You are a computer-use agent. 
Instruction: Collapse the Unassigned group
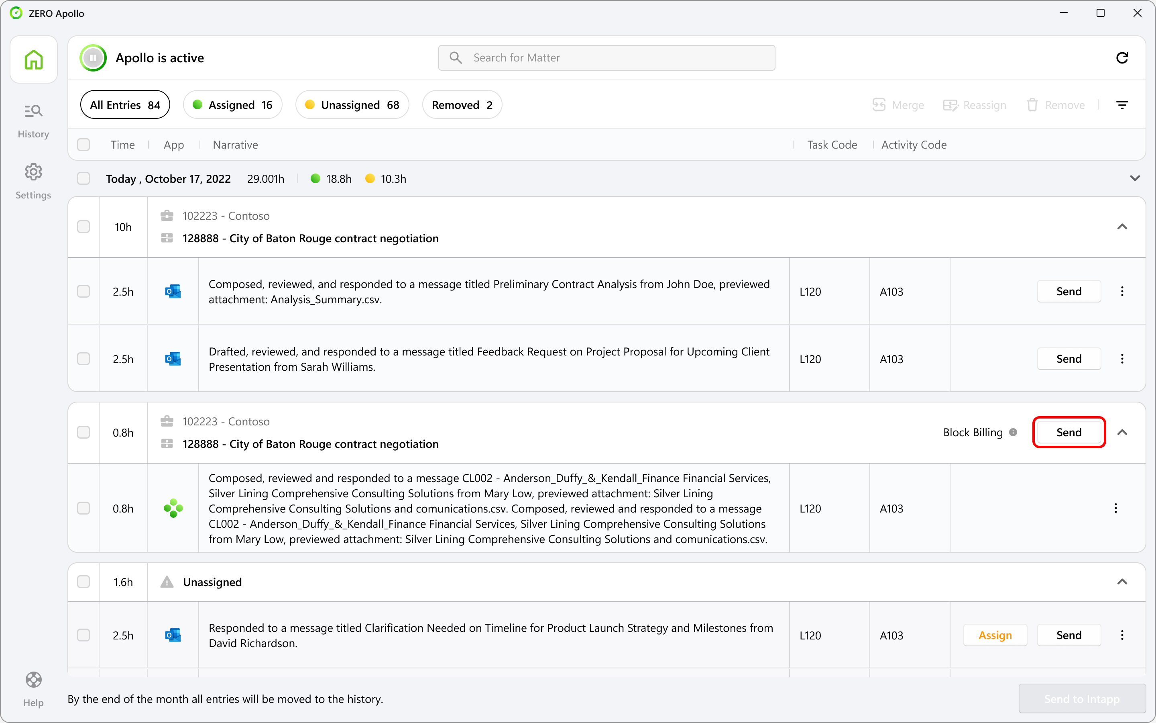coord(1122,582)
